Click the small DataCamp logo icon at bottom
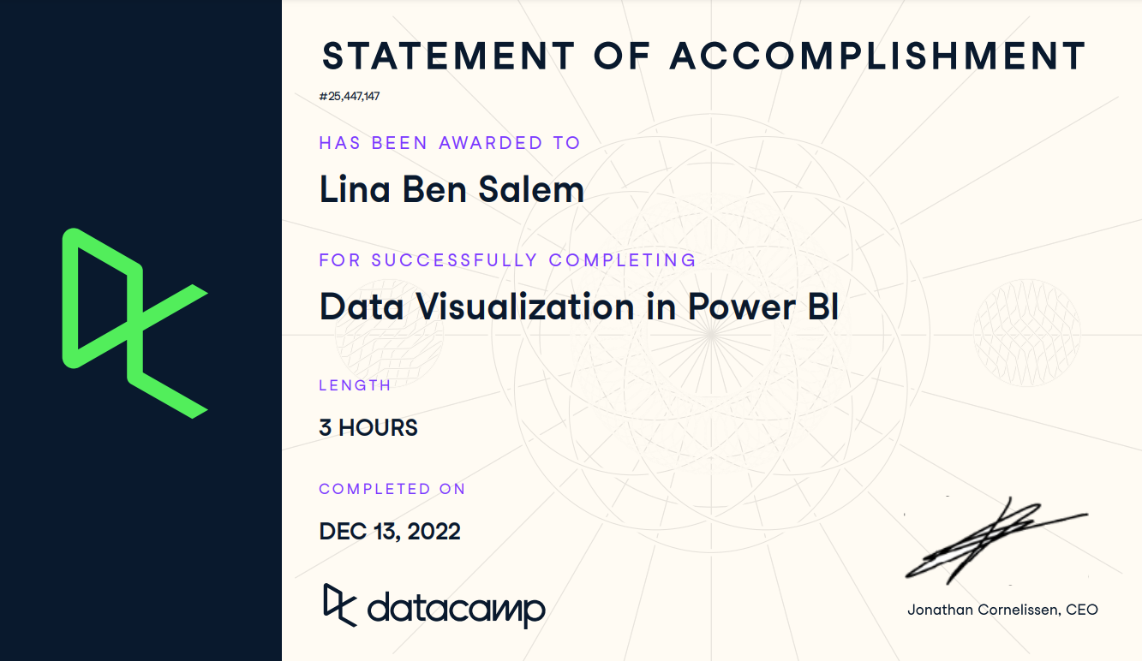Screen dimensions: 1142x661 coord(339,605)
